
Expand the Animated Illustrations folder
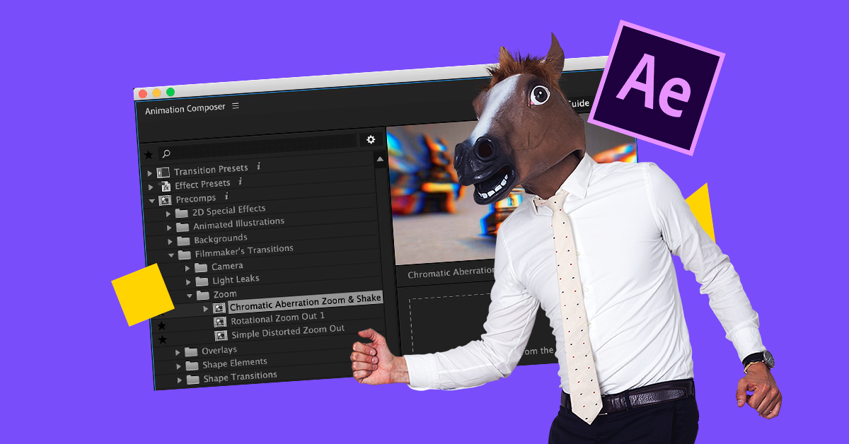[169, 228]
